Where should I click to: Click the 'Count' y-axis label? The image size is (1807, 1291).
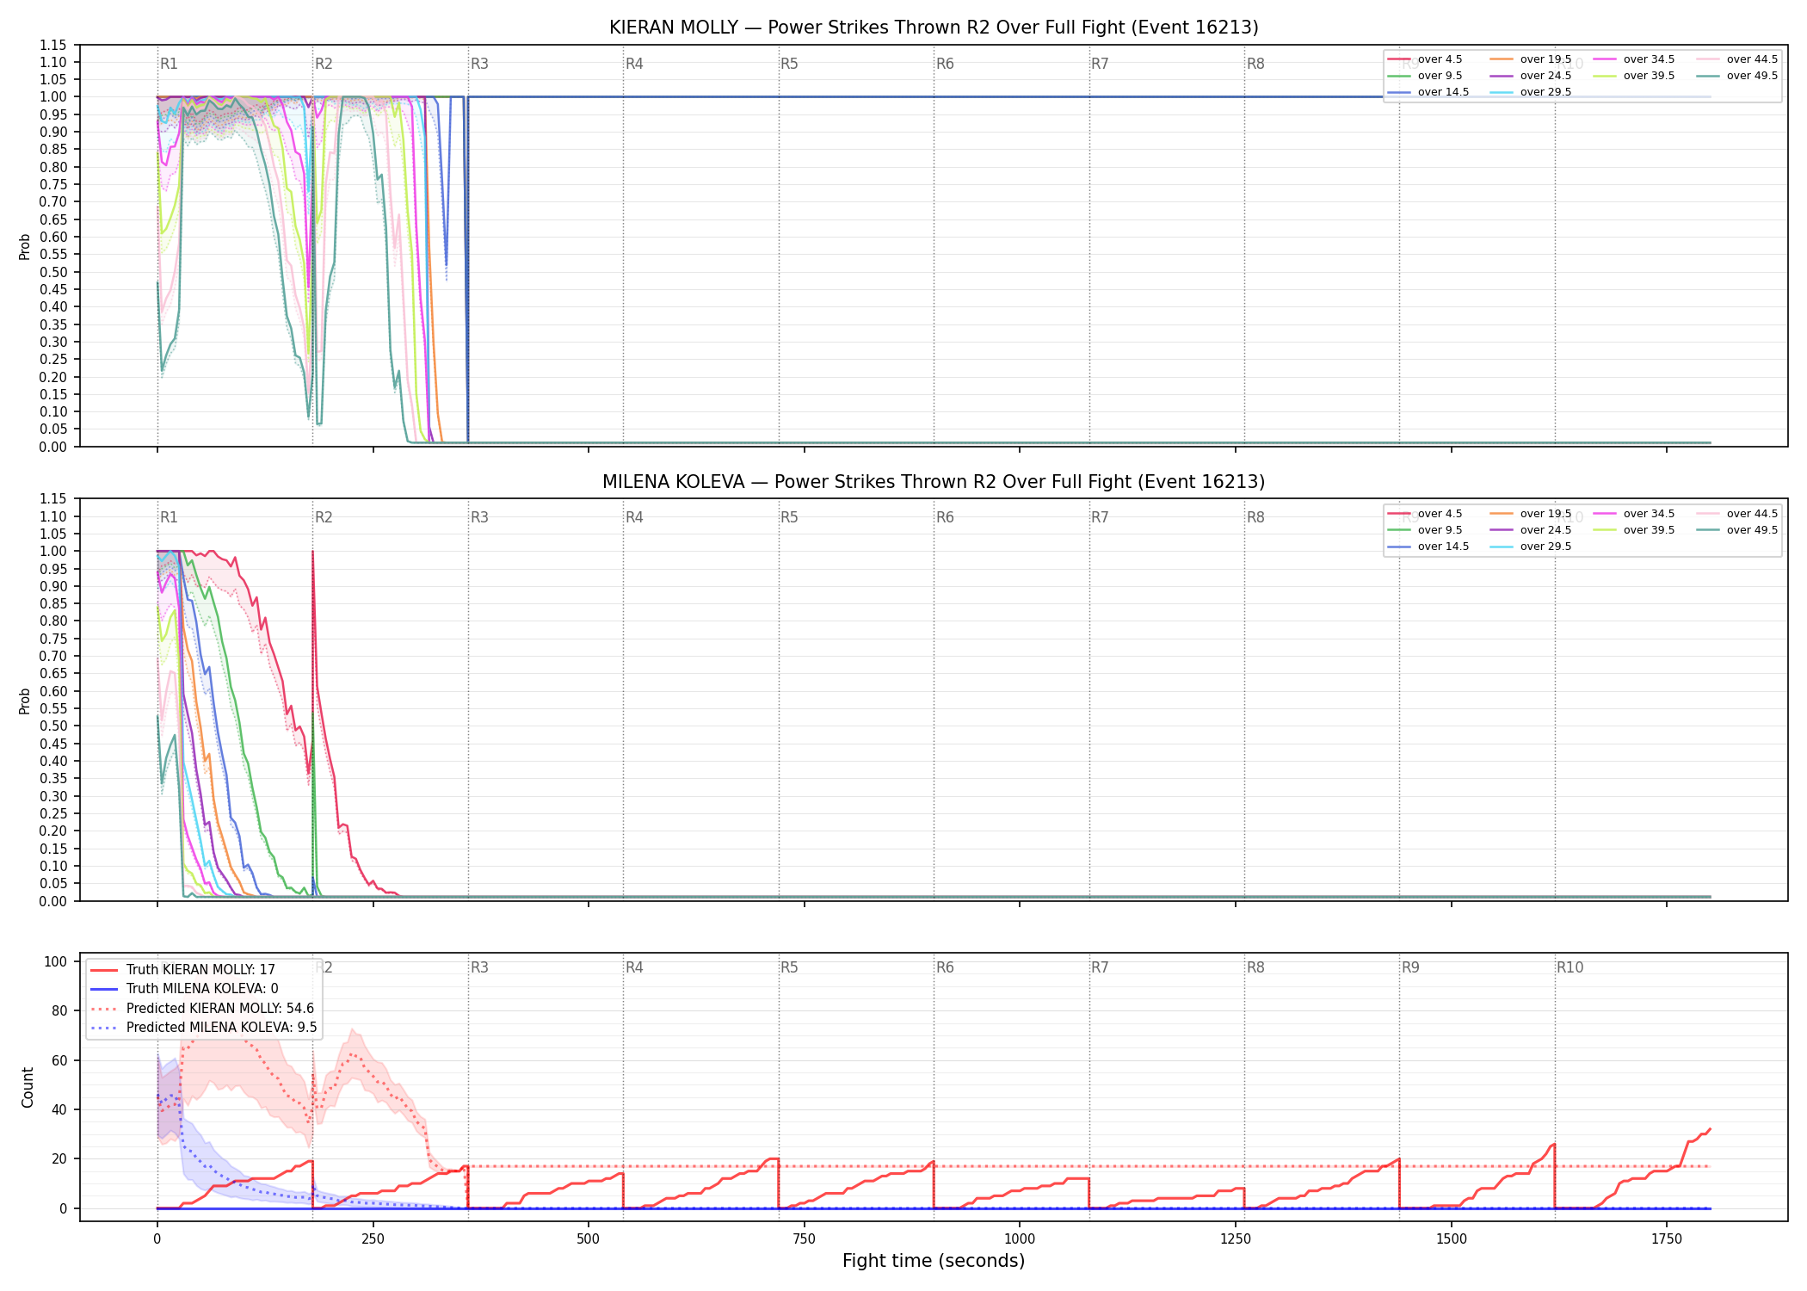pyautogui.click(x=28, y=1087)
